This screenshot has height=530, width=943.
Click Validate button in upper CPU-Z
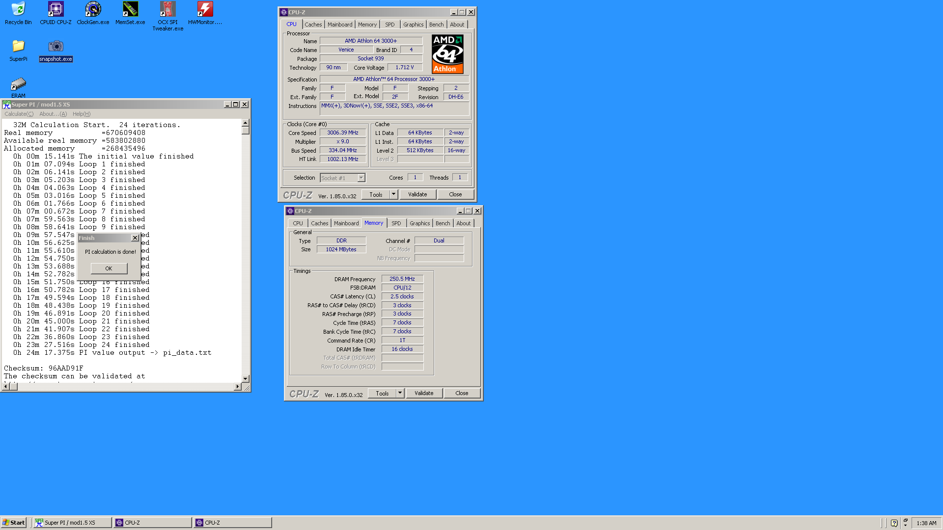point(417,194)
